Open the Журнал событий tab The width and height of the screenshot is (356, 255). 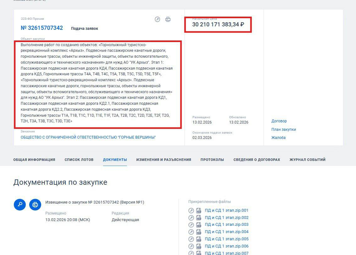[307, 160]
